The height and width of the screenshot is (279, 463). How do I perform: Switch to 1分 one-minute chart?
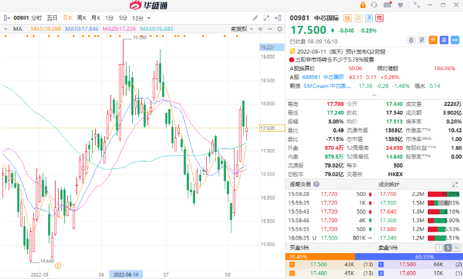tap(109, 18)
